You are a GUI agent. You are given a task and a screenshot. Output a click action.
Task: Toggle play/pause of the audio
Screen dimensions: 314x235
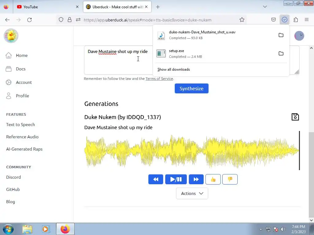(176, 179)
